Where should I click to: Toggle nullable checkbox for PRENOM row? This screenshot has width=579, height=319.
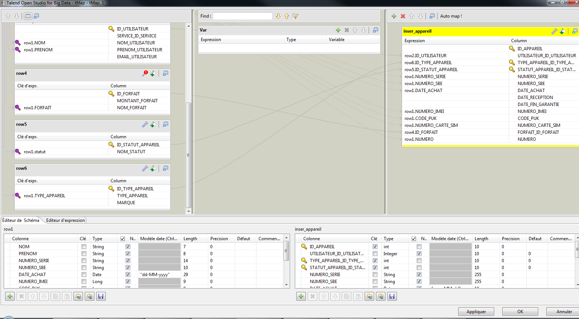[x=128, y=254]
